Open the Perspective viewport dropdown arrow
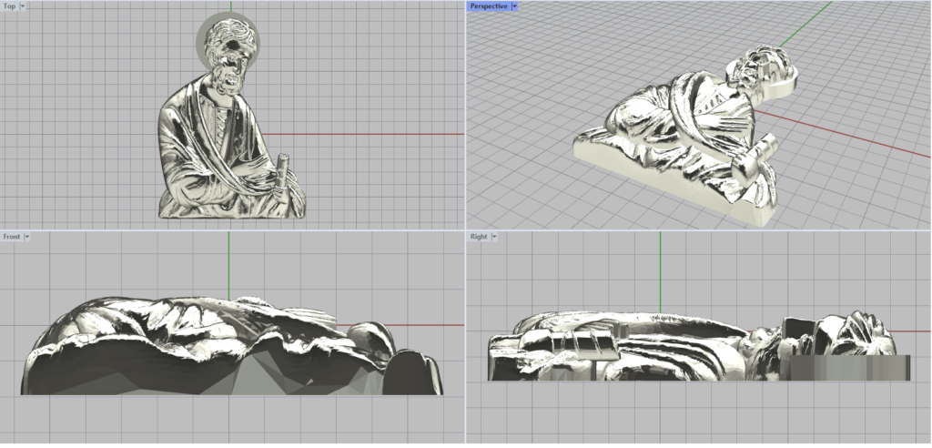 click(514, 6)
